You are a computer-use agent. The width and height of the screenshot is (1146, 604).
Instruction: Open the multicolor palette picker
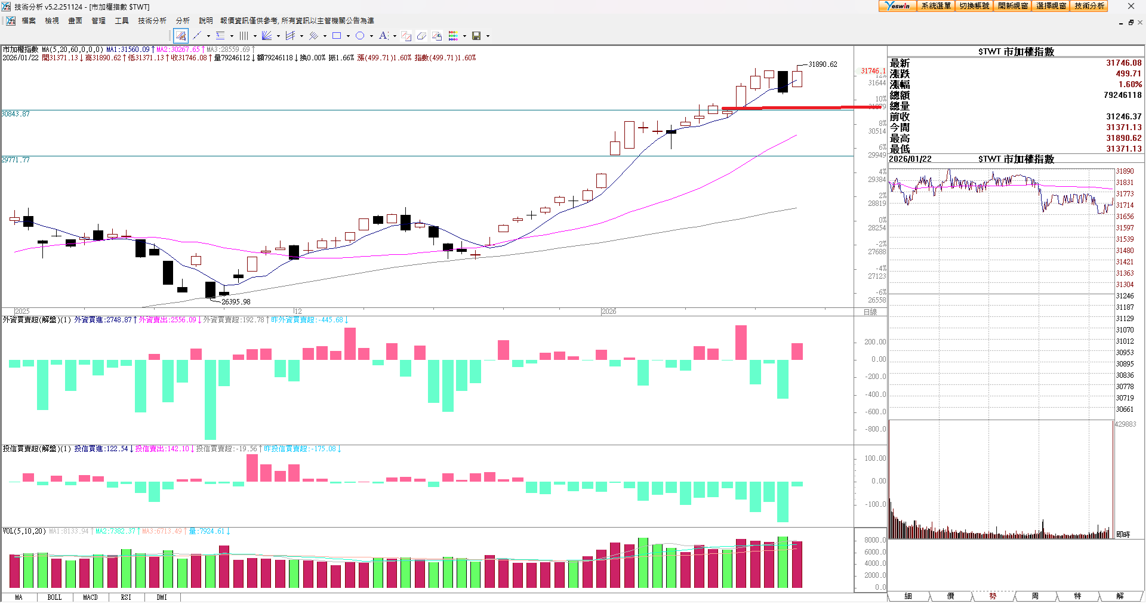pyautogui.click(x=454, y=36)
